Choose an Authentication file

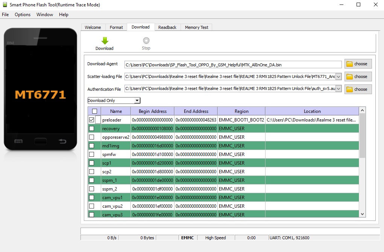358,89
